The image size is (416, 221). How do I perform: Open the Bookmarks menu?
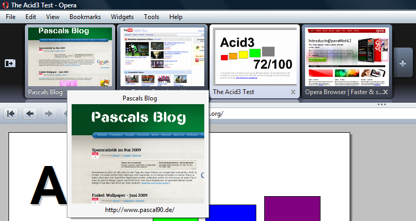85,17
